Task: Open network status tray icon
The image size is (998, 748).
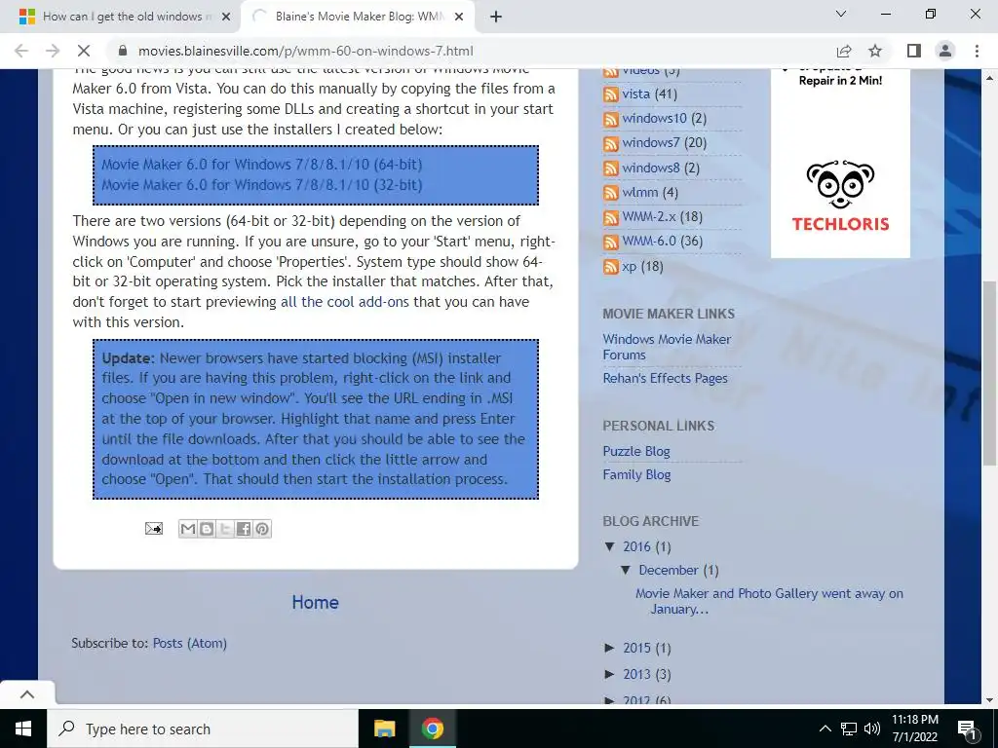Action: click(849, 729)
